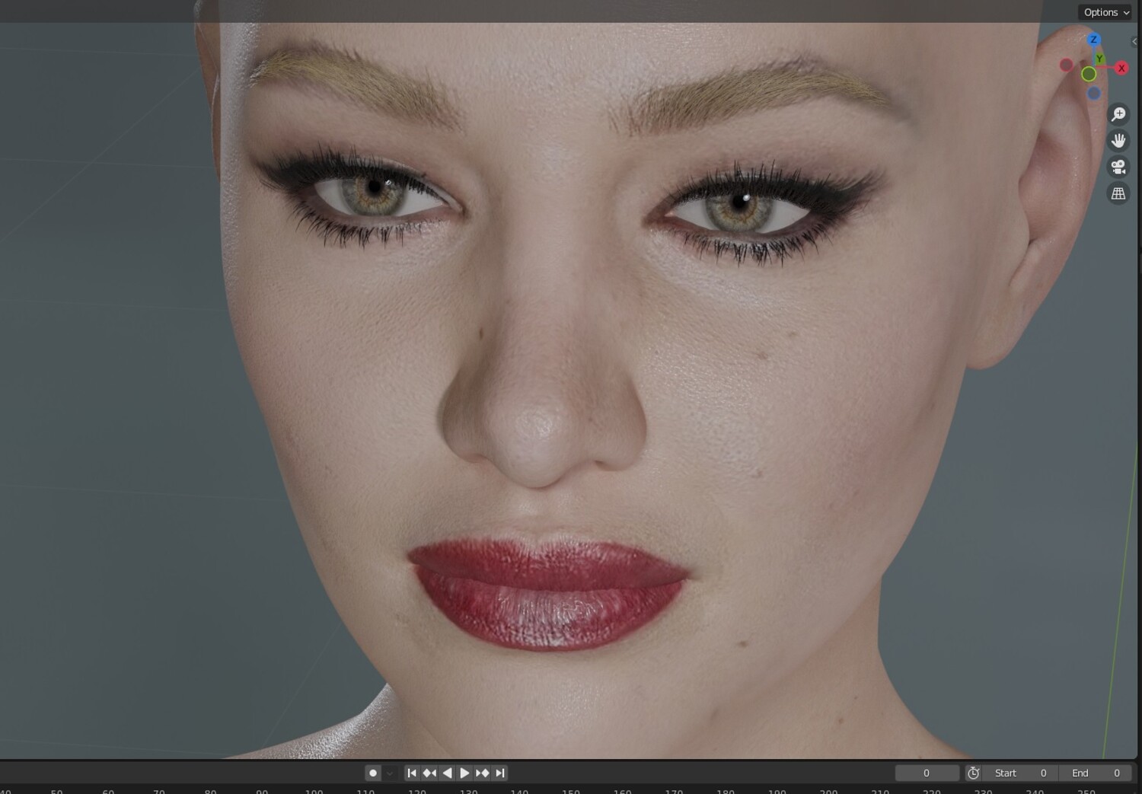This screenshot has height=794, width=1142.
Task: Click the Start frame field
Action: [1021, 773]
